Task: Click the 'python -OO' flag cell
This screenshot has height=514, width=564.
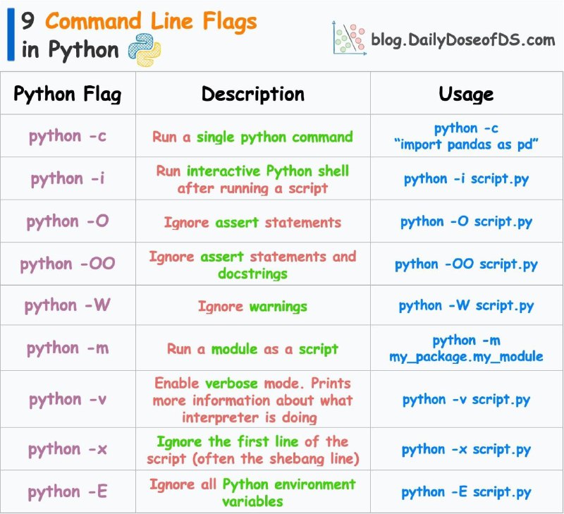Action: [68, 264]
